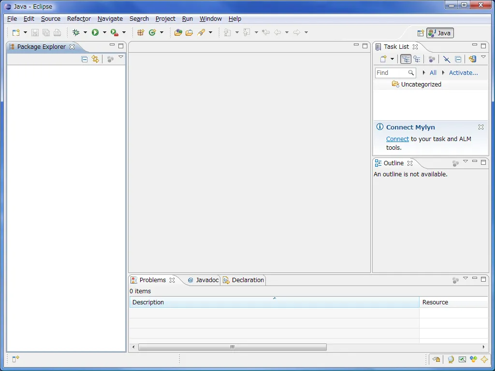Click the Activate... link

click(464, 72)
